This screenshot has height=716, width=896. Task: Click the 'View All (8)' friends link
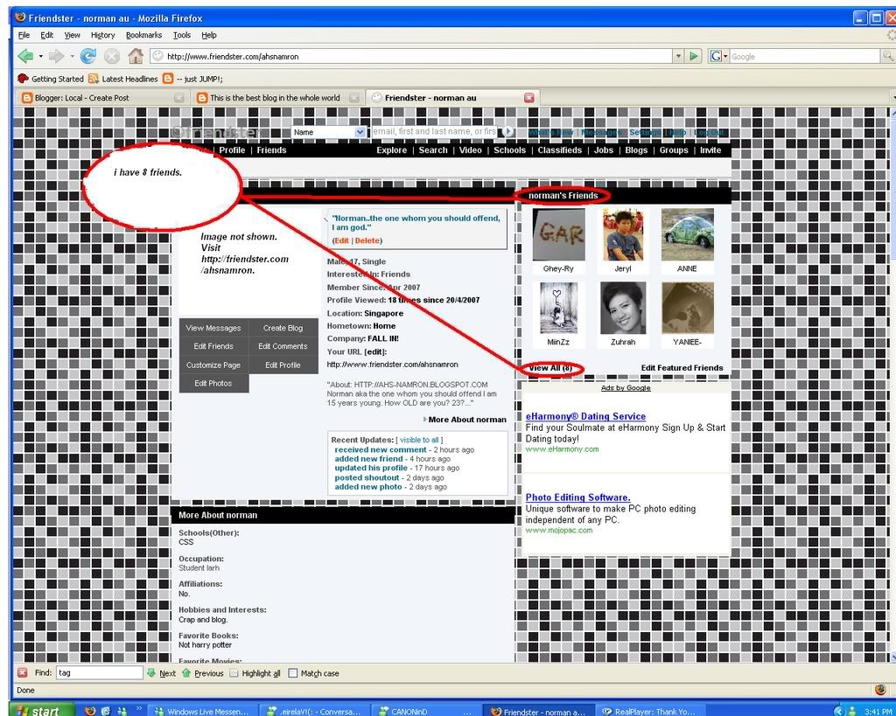pyautogui.click(x=550, y=368)
